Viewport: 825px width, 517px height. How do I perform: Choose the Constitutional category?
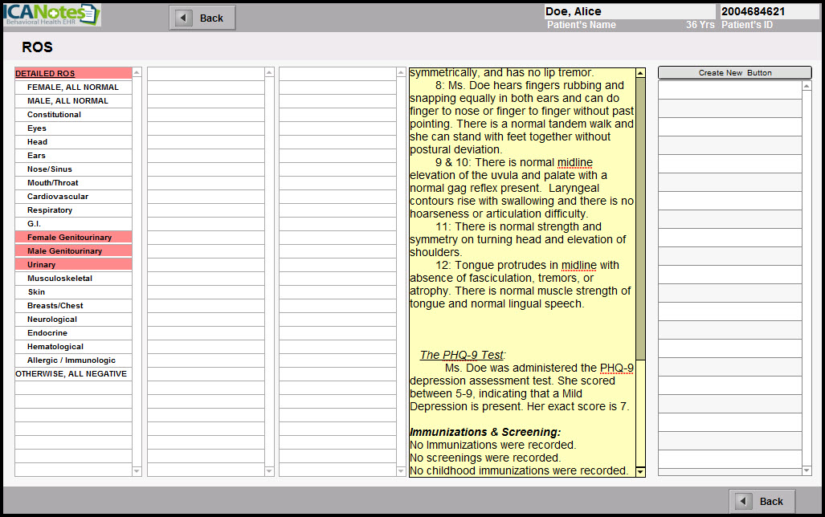pos(54,115)
